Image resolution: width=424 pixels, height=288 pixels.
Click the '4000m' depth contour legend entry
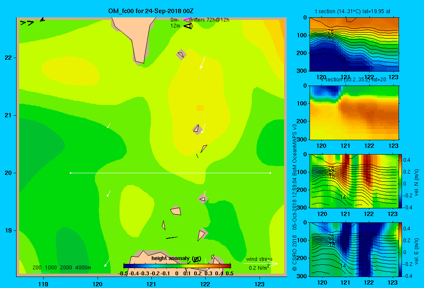83,268
